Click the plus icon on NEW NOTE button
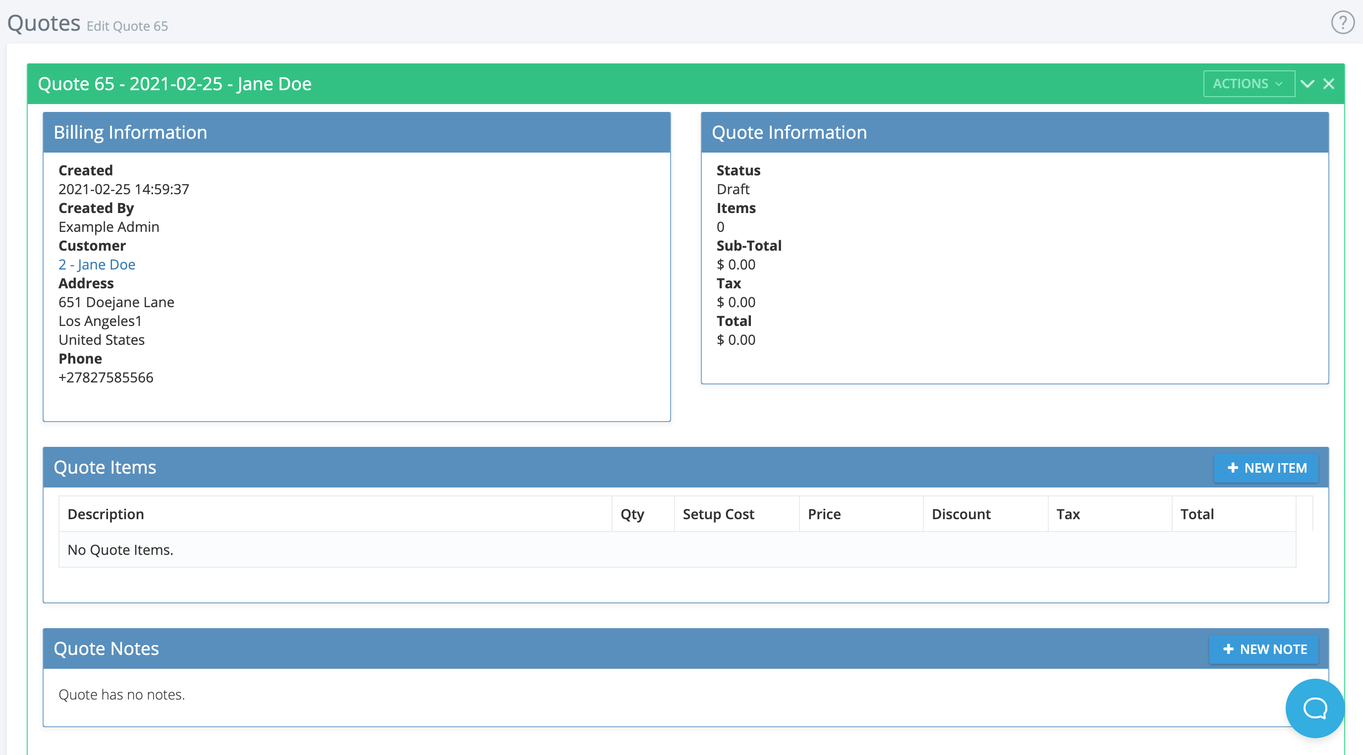Image resolution: width=1363 pixels, height=755 pixels. coord(1229,648)
